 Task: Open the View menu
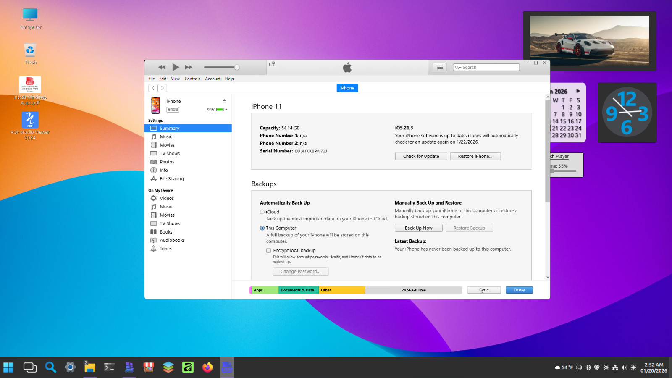click(175, 79)
